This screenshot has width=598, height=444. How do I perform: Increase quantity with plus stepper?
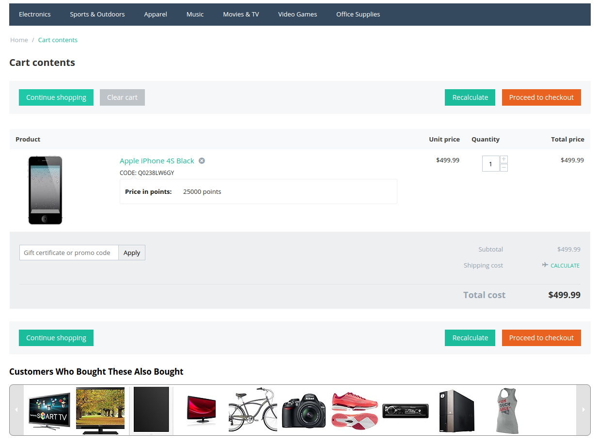pos(504,159)
